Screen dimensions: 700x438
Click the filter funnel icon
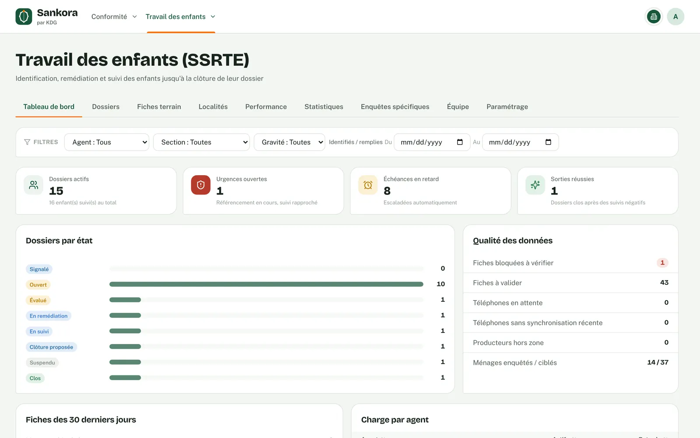point(27,142)
